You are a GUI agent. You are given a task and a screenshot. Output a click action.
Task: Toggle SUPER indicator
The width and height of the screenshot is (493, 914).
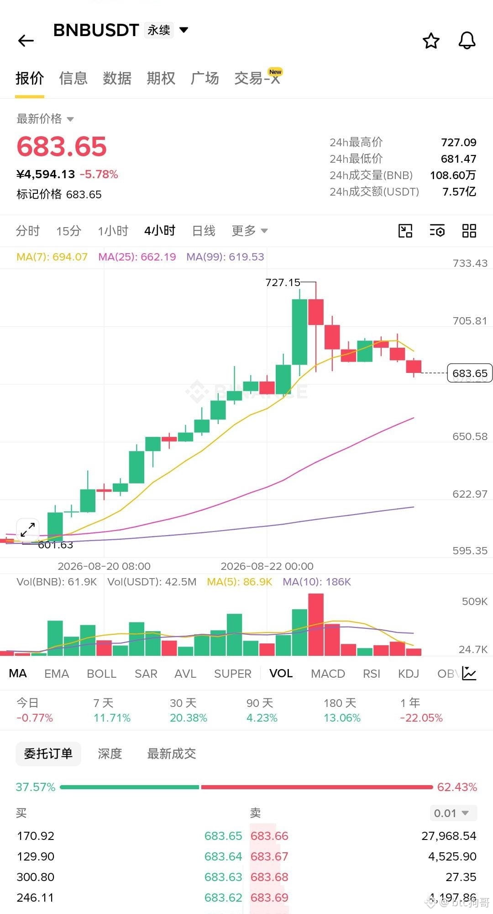[x=232, y=674]
